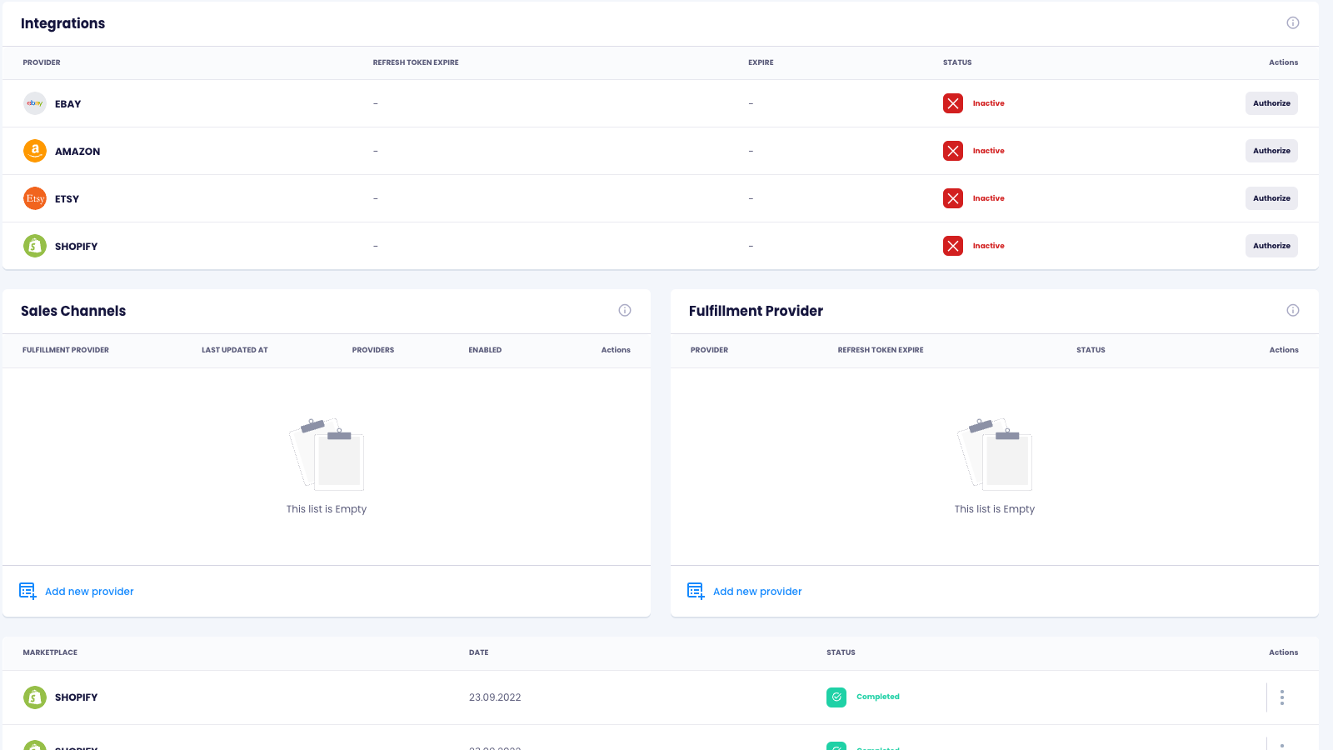Click the EXPIRE column header
1333x750 pixels.
click(x=761, y=62)
